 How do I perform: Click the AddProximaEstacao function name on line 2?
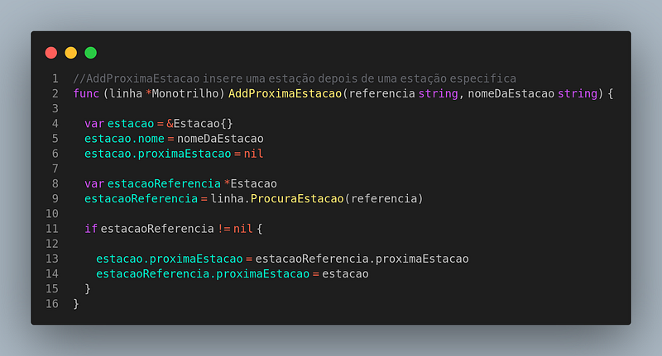coord(285,93)
